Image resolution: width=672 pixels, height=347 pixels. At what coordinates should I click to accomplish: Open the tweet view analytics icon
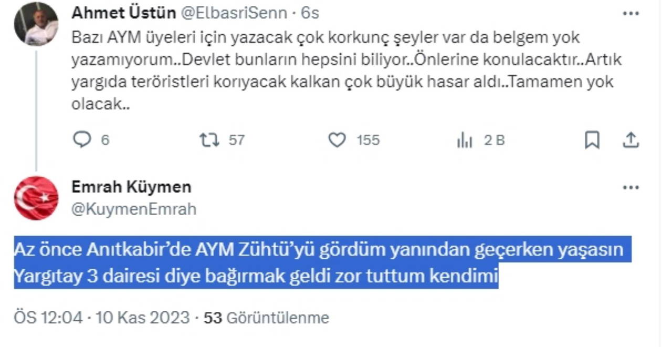(465, 140)
